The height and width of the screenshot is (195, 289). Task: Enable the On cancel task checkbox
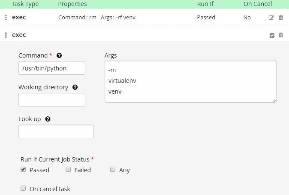[x=23, y=188]
